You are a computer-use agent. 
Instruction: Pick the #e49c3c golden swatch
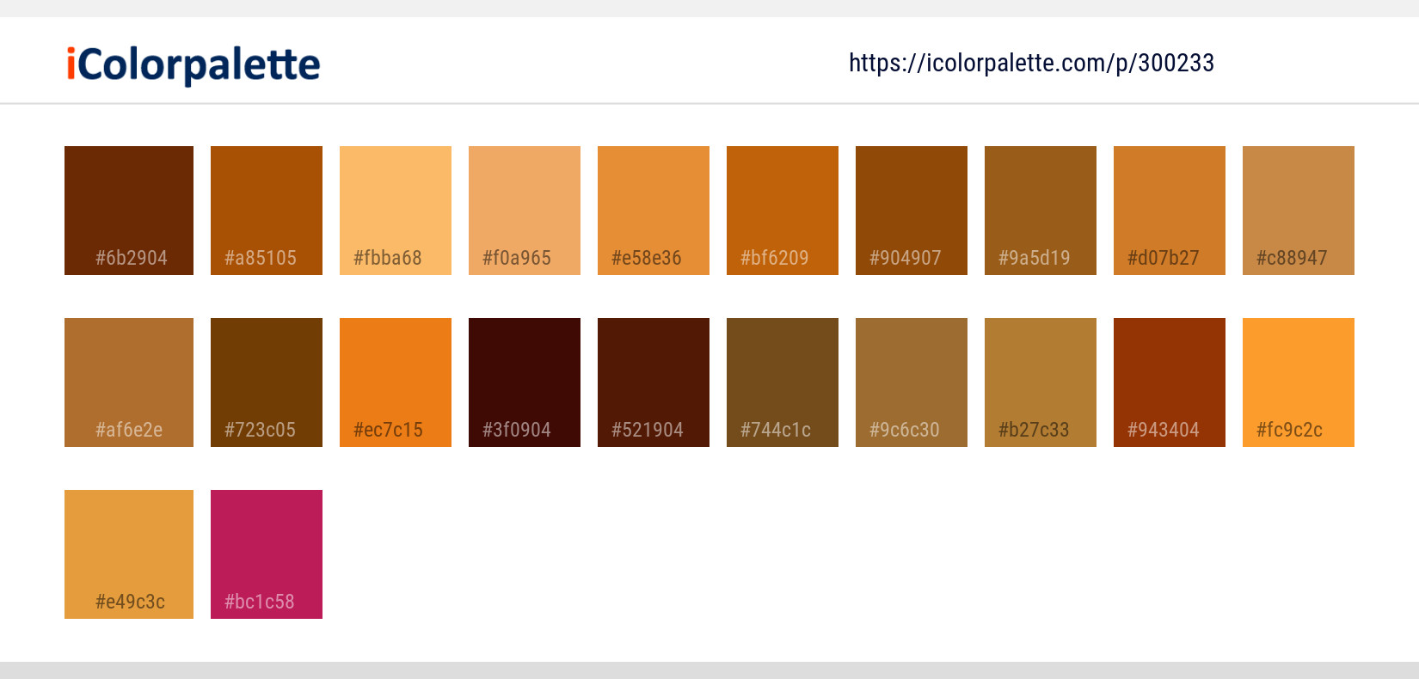129,554
